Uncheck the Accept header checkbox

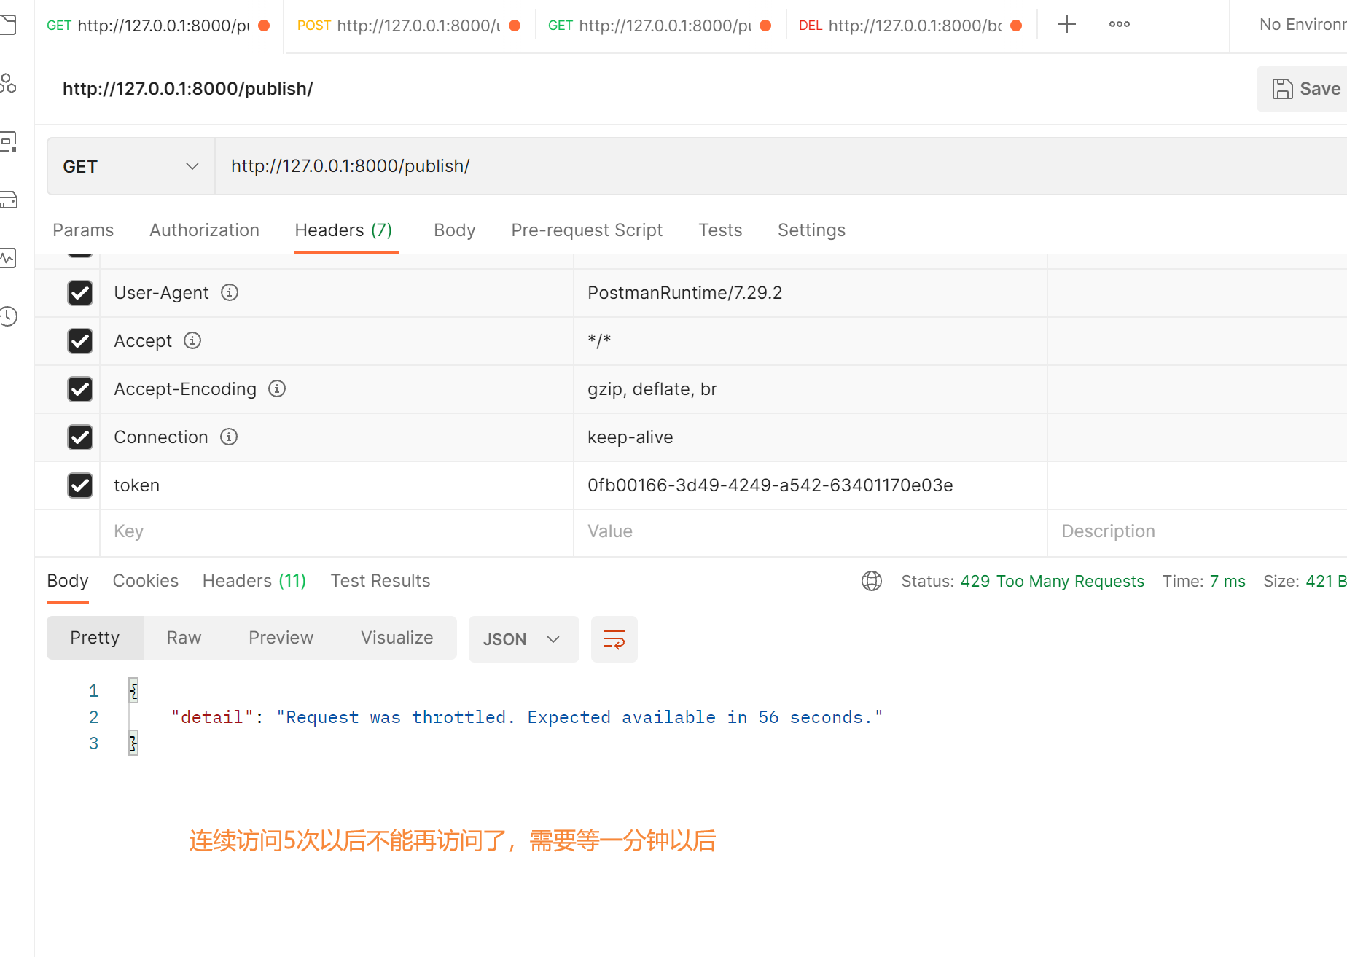(80, 341)
